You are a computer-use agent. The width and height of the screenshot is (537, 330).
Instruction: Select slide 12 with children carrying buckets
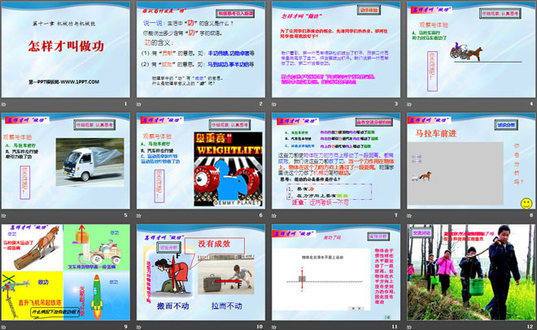471,272
